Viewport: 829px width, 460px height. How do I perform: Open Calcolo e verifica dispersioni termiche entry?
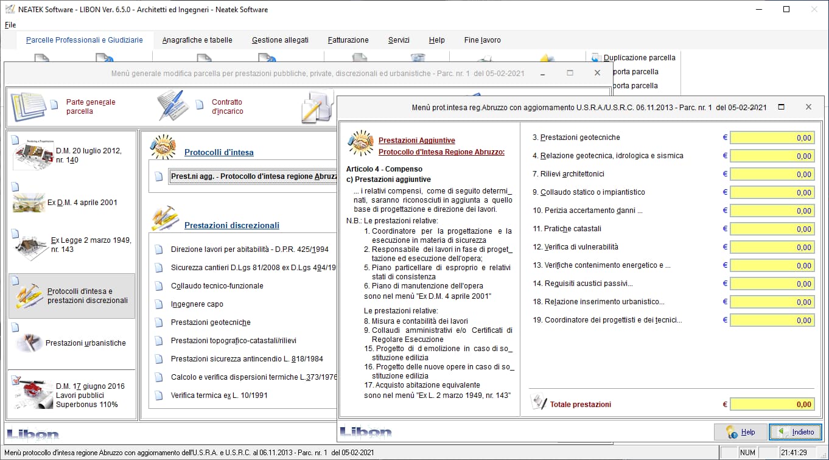click(x=253, y=377)
